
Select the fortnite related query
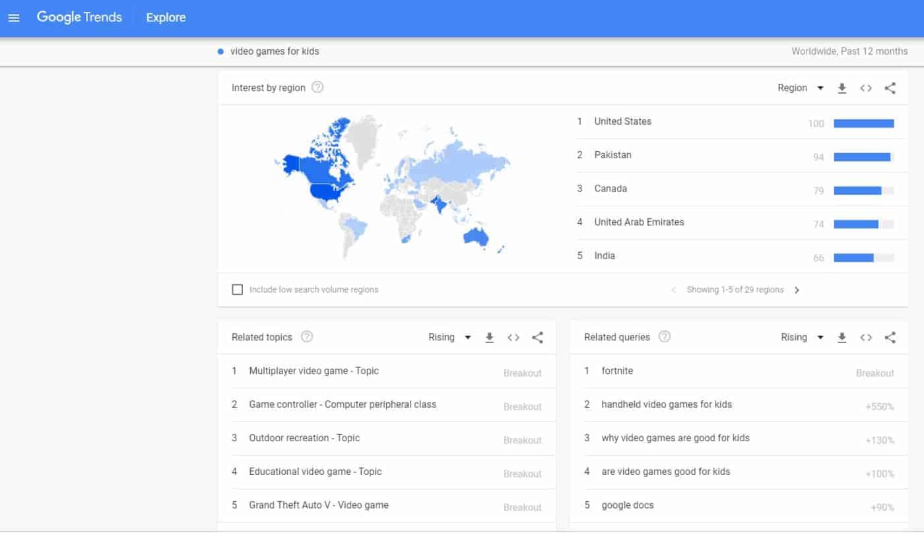pos(617,371)
